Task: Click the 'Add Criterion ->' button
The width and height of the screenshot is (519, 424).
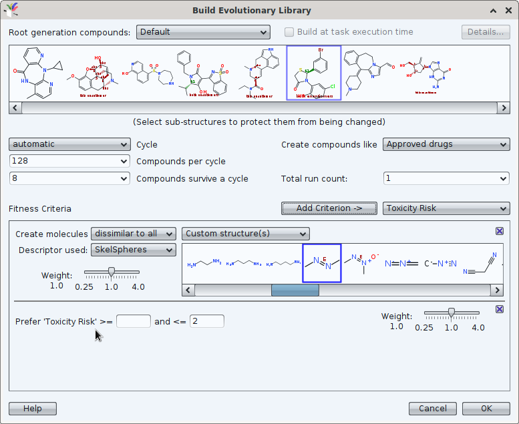Action: pos(329,208)
